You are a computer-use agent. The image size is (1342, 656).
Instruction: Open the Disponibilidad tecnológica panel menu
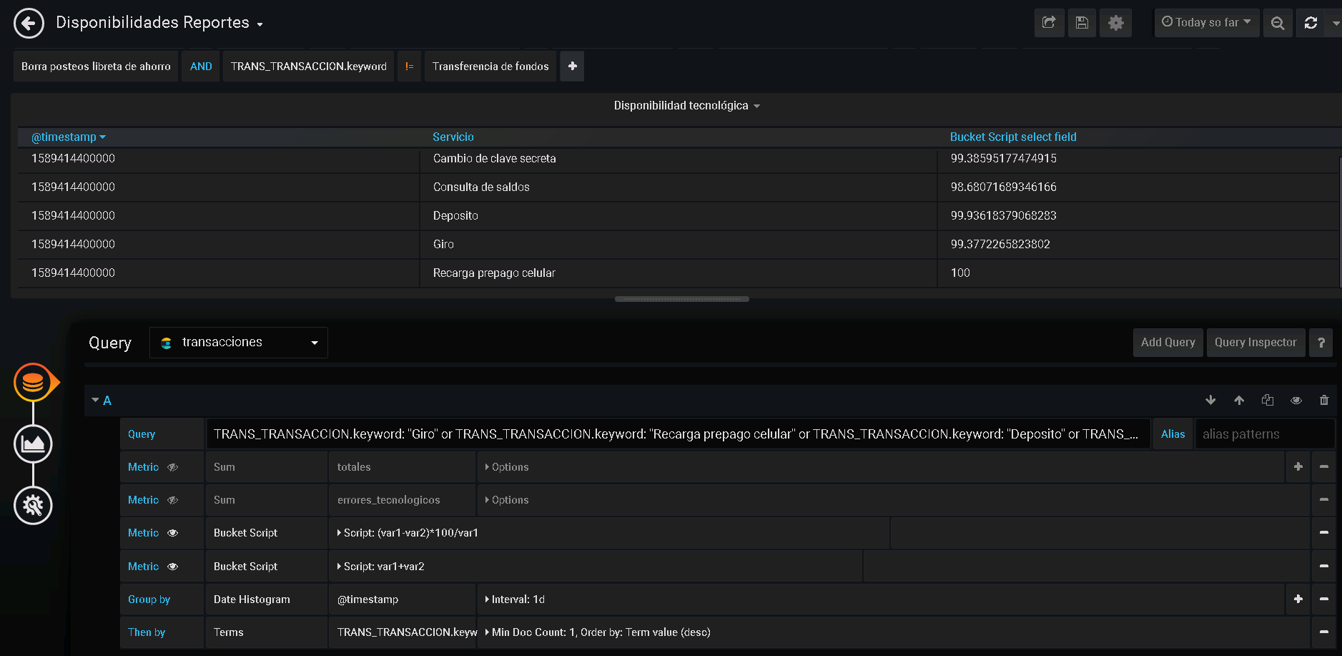pyautogui.click(x=685, y=105)
